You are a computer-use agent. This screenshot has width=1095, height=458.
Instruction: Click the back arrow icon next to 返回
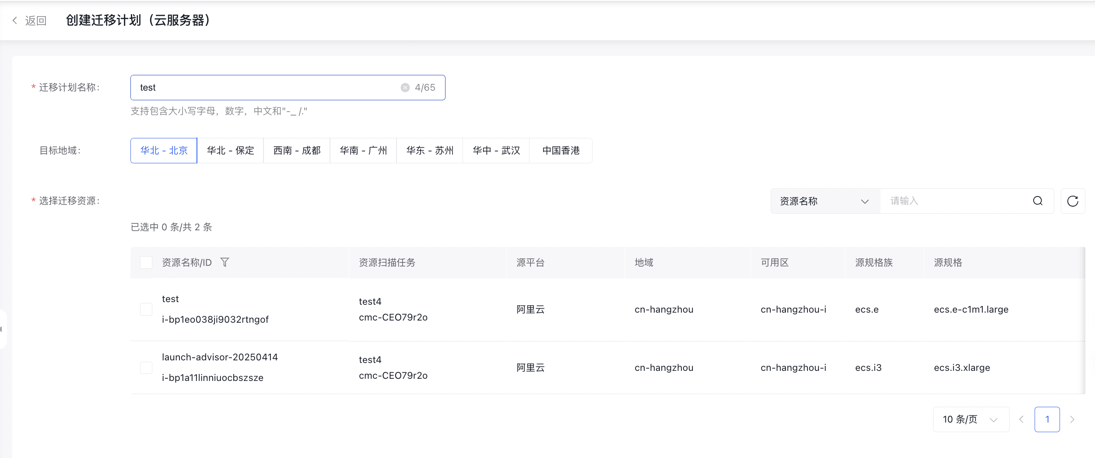tap(15, 21)
